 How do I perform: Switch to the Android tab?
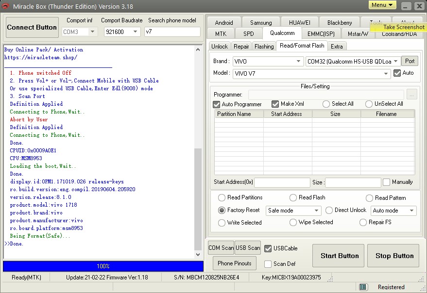pos(224,23)
